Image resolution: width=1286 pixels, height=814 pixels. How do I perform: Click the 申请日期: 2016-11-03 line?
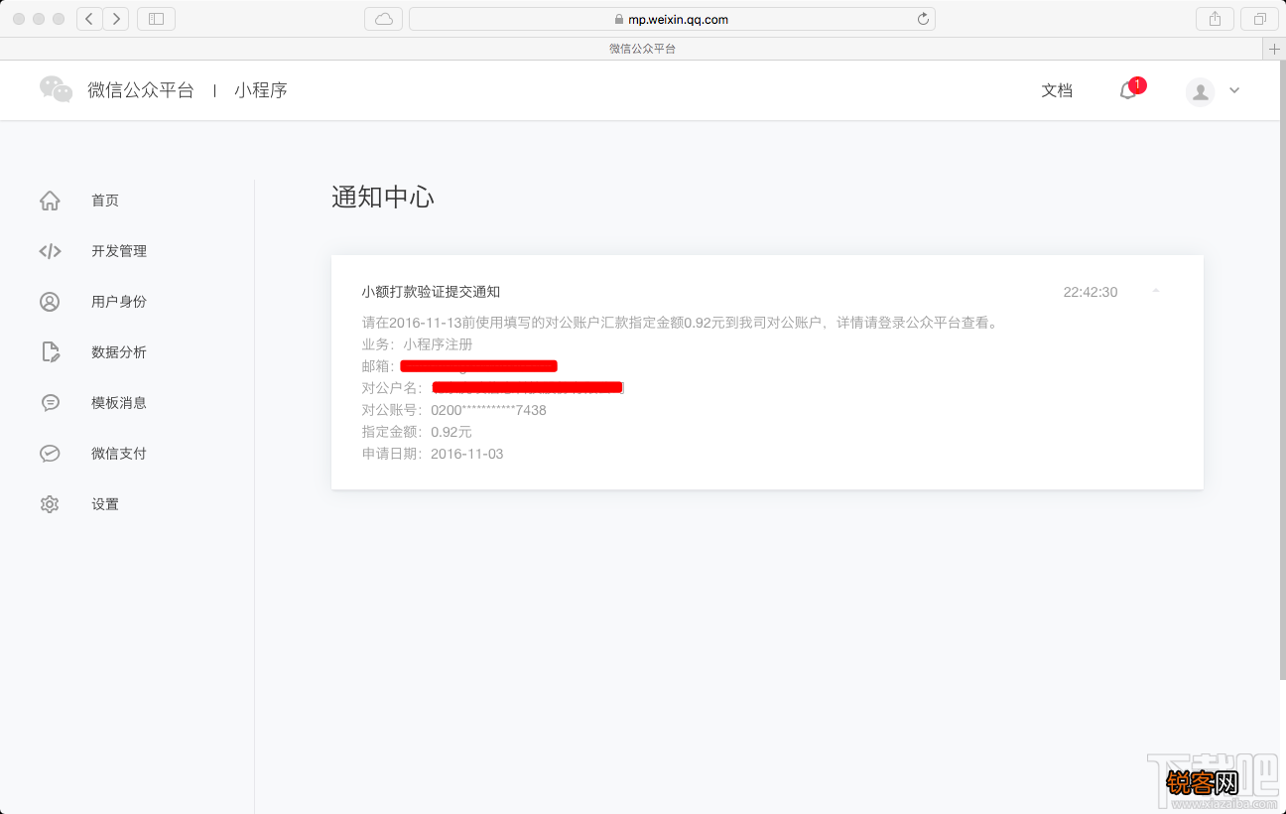433,454
